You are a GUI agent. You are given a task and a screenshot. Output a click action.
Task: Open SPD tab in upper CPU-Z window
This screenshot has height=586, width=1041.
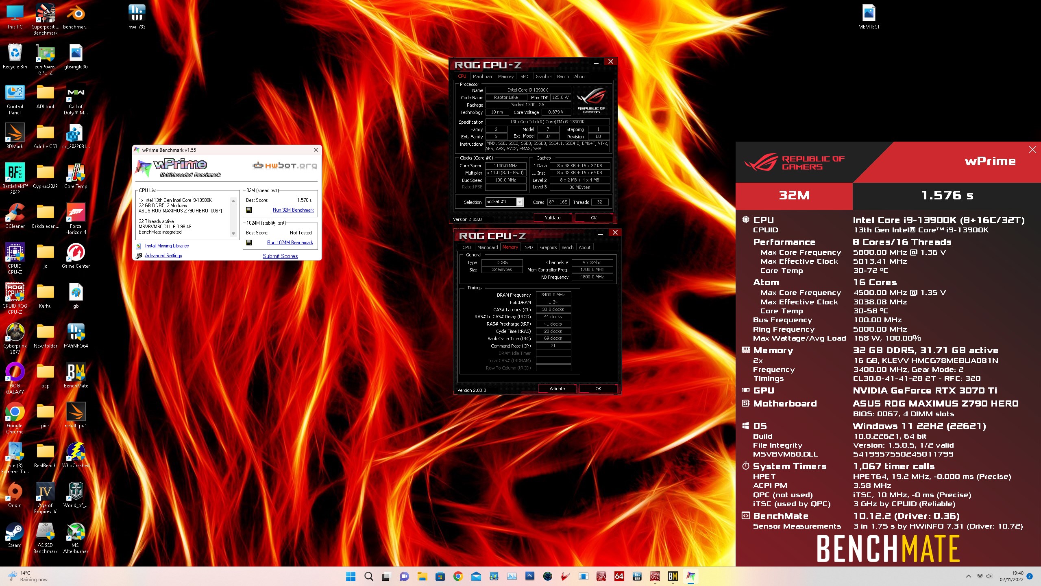click(525, 77)
